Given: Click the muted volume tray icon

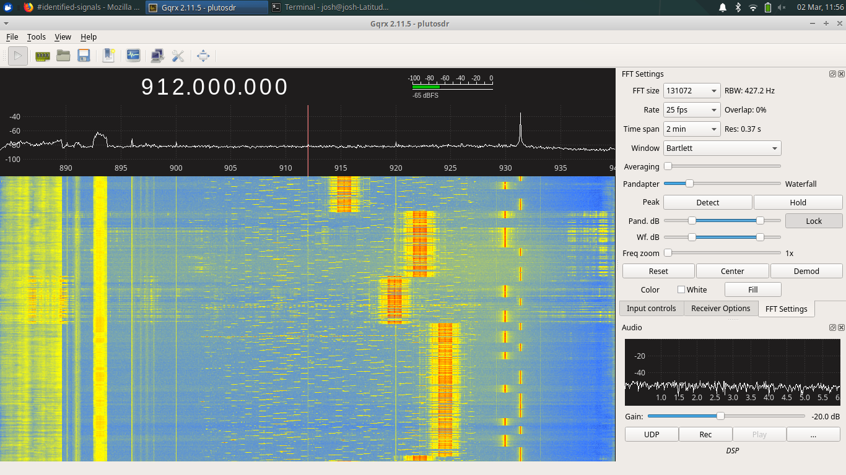Looking at the screenshot, I should coord(782,7).
